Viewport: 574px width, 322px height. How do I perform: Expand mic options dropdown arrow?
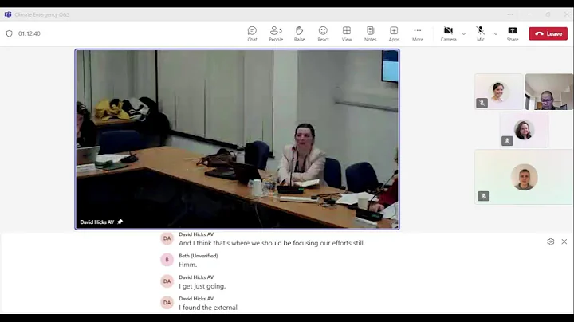pyautogui.click(x=496, y=33)
